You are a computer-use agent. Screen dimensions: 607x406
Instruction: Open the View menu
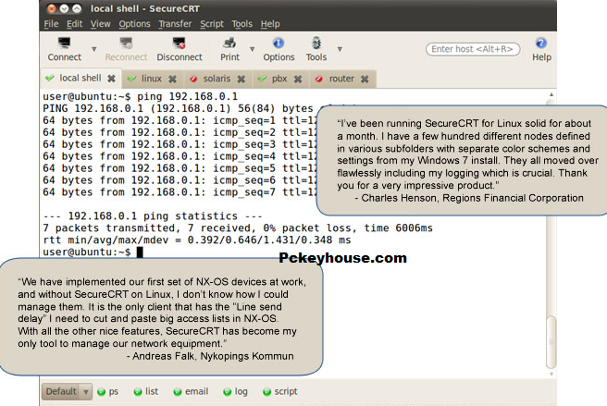click(x=100, y=24)
